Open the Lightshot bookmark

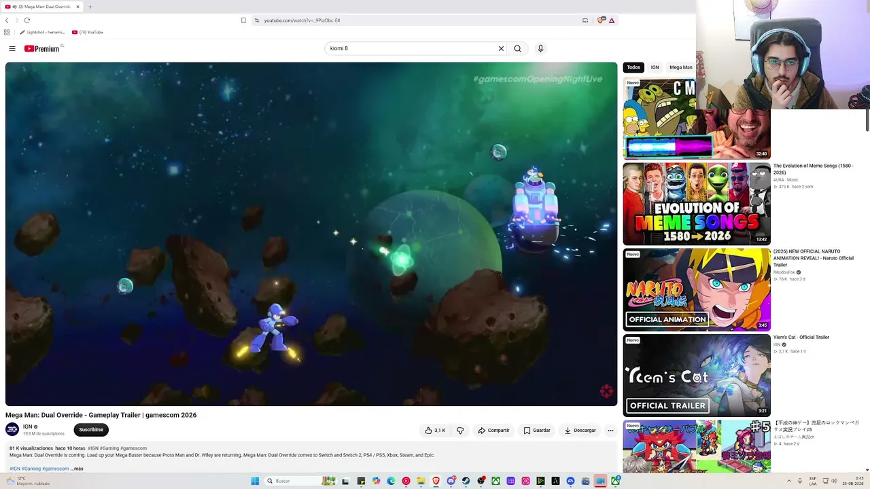click(x=42, y=32)
